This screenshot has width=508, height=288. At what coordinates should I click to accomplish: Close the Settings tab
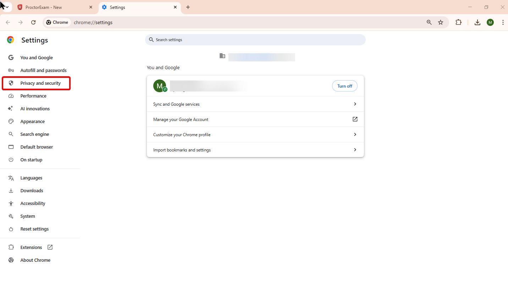coord(175,7)
